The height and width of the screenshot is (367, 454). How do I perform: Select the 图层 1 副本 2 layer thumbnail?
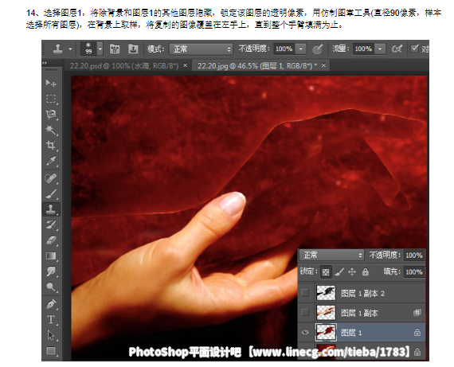pyautogui.click(x=326, y=293)
